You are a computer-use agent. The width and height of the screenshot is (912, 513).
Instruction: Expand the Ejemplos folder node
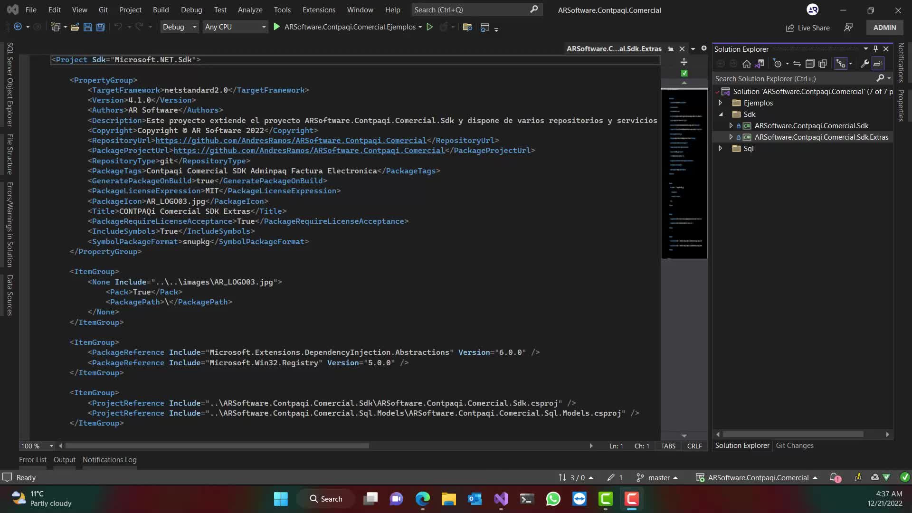coord(720,103)
